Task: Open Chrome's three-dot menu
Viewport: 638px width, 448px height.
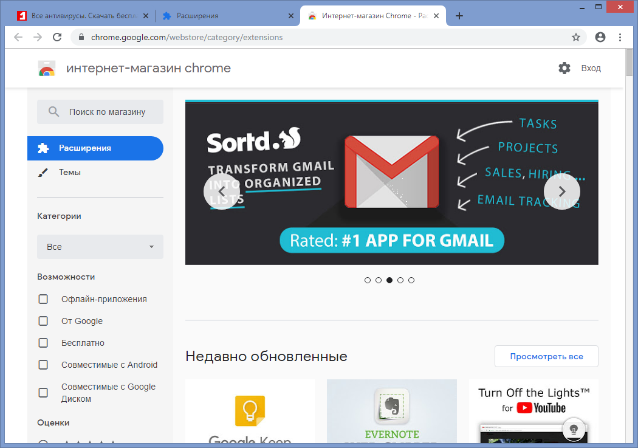Action: pos(620,38)
